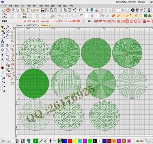The width and height of the screenshot is (153, 144).
Task: Click the 宽度 width input field
Action: tap(32, 14)
